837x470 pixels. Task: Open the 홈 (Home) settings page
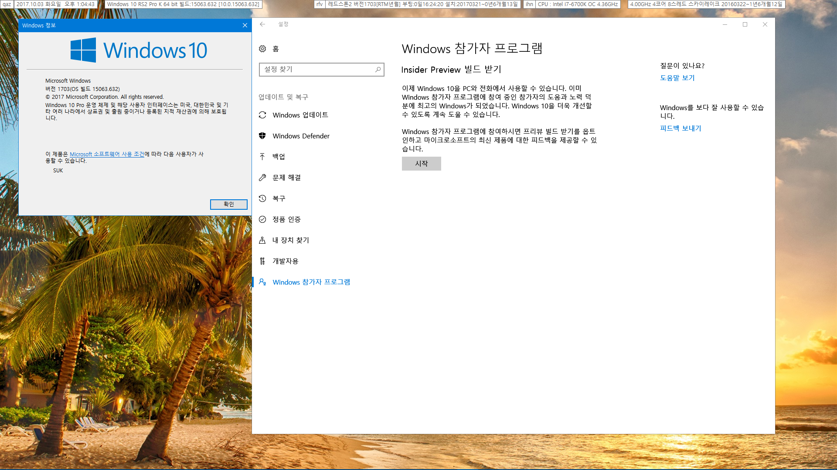pos(276,49)
